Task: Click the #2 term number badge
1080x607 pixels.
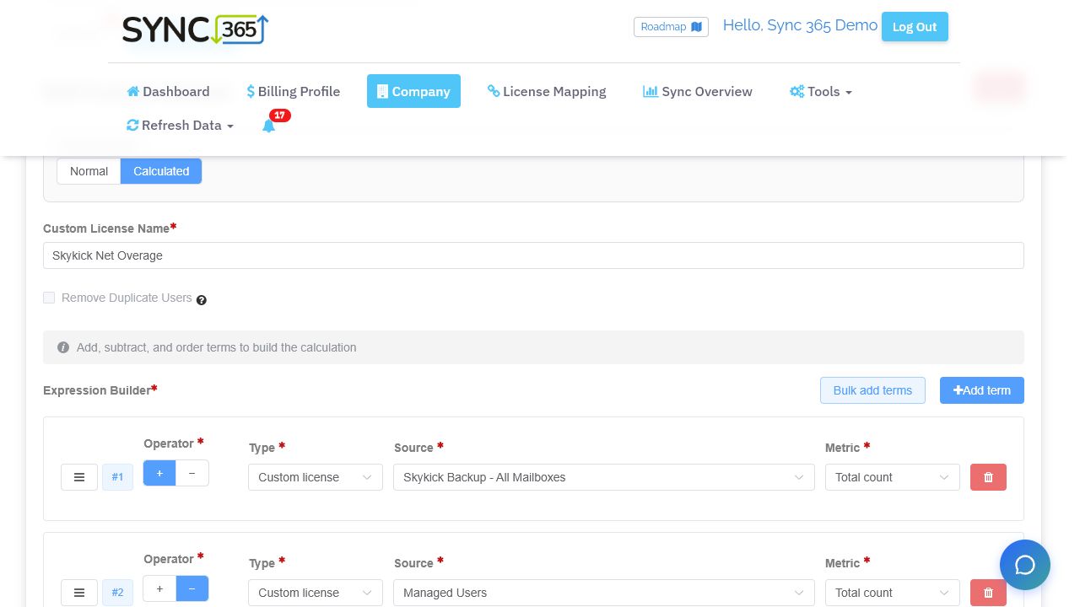Action: click(x=117, y=593)
